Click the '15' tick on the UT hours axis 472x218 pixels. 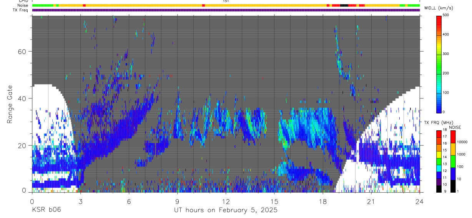[274, 201]
